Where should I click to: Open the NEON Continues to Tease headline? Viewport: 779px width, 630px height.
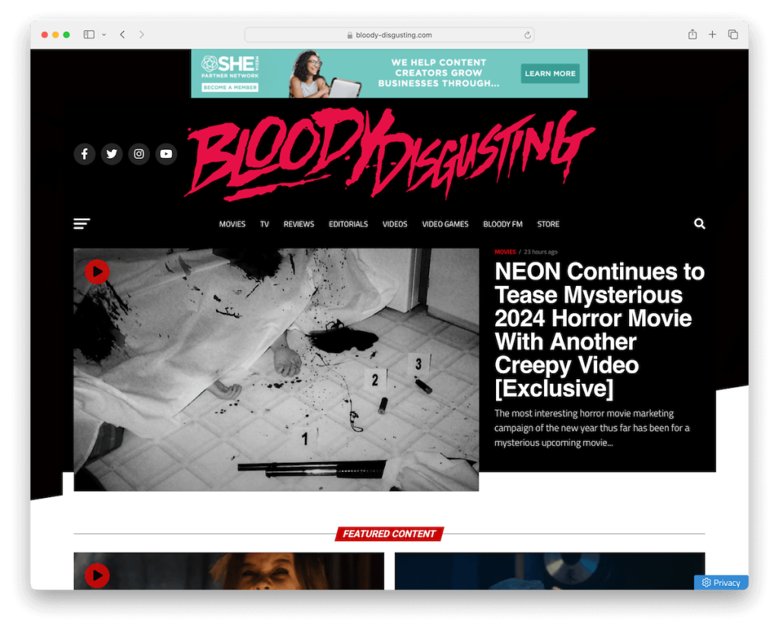pyautogui.click(x=599, y=330)
